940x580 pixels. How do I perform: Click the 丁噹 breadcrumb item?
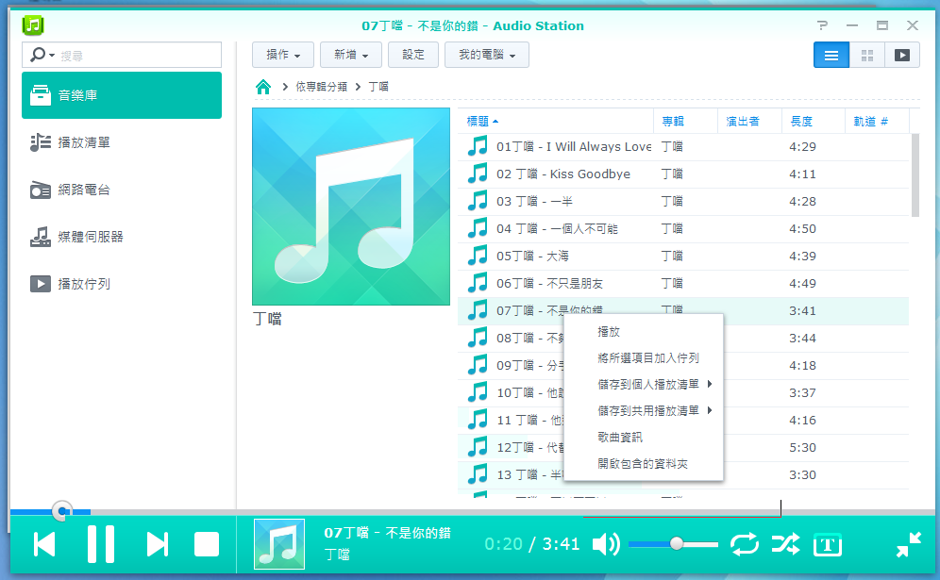click(378, 87)
